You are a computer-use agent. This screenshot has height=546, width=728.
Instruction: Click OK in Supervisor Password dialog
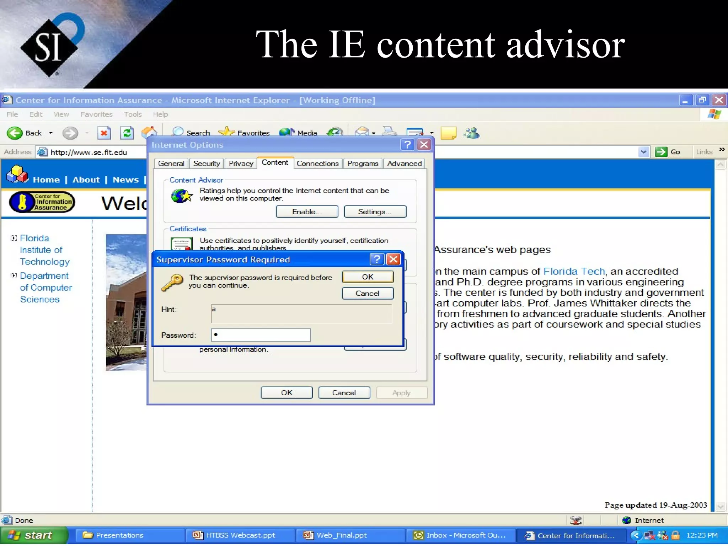click(x=368, y=277)
